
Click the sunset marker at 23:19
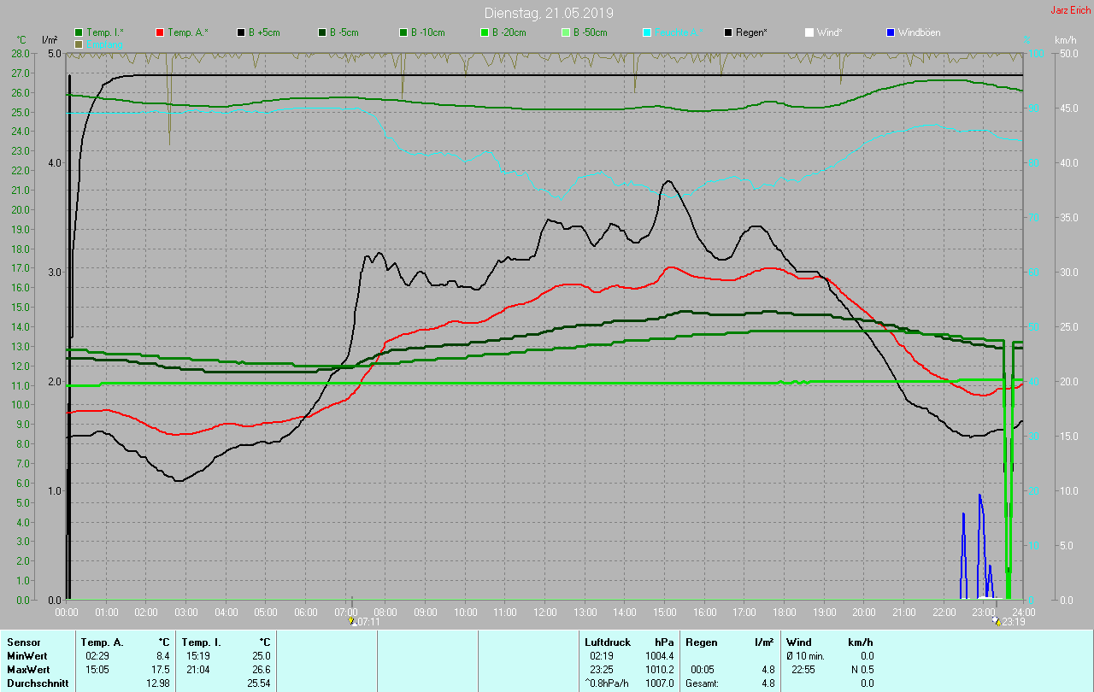click(x=997, y=621)
